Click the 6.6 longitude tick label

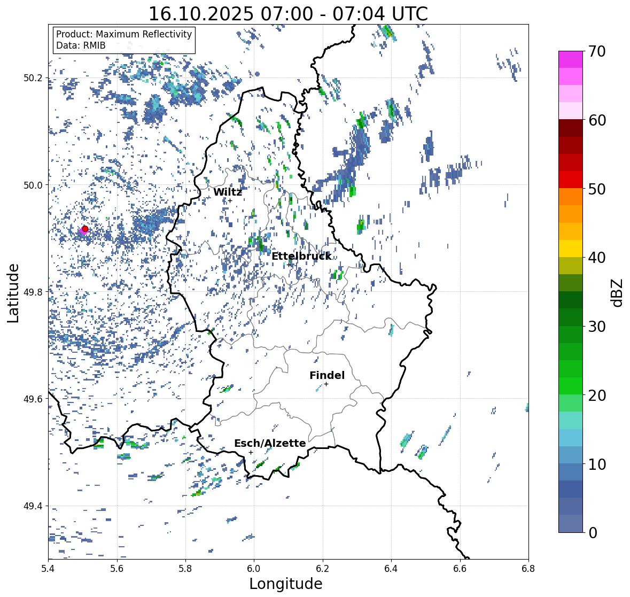[x=460, y=569]
